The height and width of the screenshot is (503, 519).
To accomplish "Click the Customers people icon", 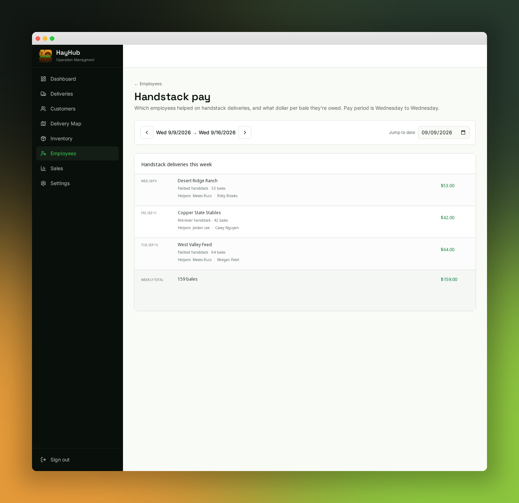I will 43,109.
